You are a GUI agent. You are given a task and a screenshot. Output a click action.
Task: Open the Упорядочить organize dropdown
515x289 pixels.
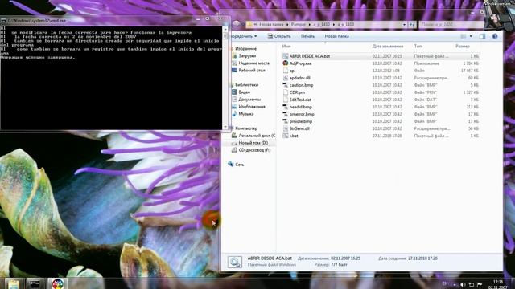(244, 36)
